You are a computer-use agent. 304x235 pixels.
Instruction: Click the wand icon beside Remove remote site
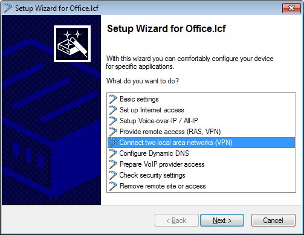[x=113, y=186]
